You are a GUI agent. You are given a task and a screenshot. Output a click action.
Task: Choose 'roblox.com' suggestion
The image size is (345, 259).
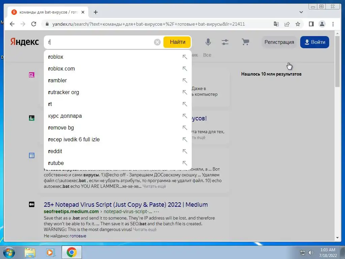(118, 69)
